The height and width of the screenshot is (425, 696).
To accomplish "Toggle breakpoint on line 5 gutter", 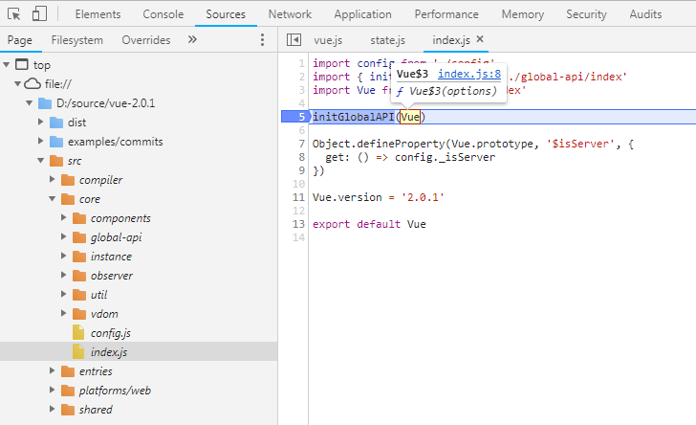I will tap(295, 117).
